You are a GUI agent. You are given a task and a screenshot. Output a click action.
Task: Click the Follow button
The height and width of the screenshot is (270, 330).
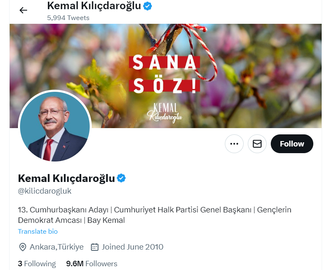292,144
